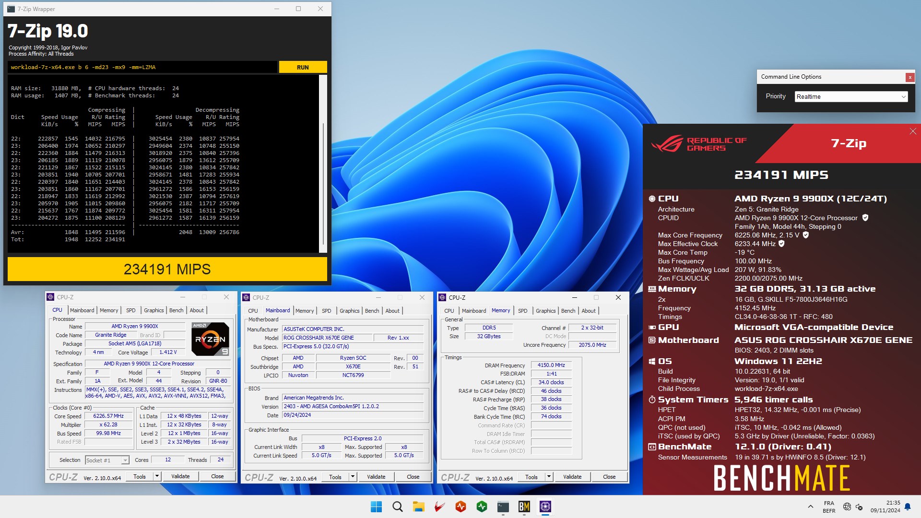Click the Memory module icon in BenchMate panel
Screen dimensions: 921x518
point(652,289)
